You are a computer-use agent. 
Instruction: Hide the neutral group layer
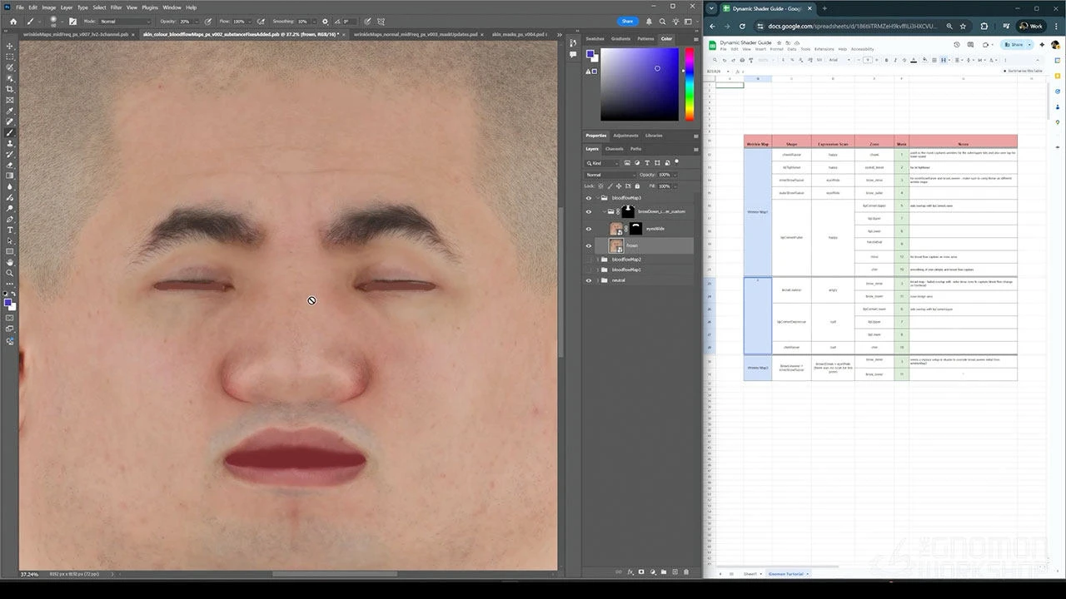coord(589,280)
